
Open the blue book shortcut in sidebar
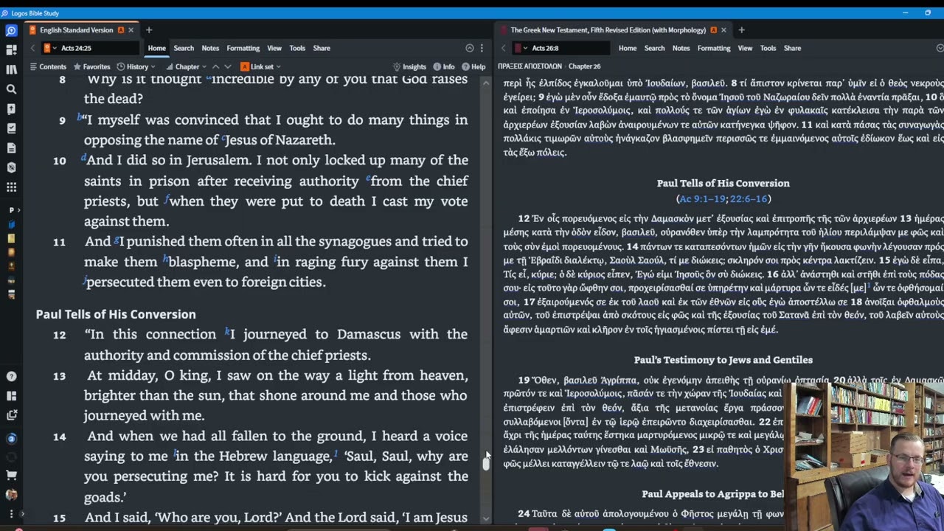[11, 224]
